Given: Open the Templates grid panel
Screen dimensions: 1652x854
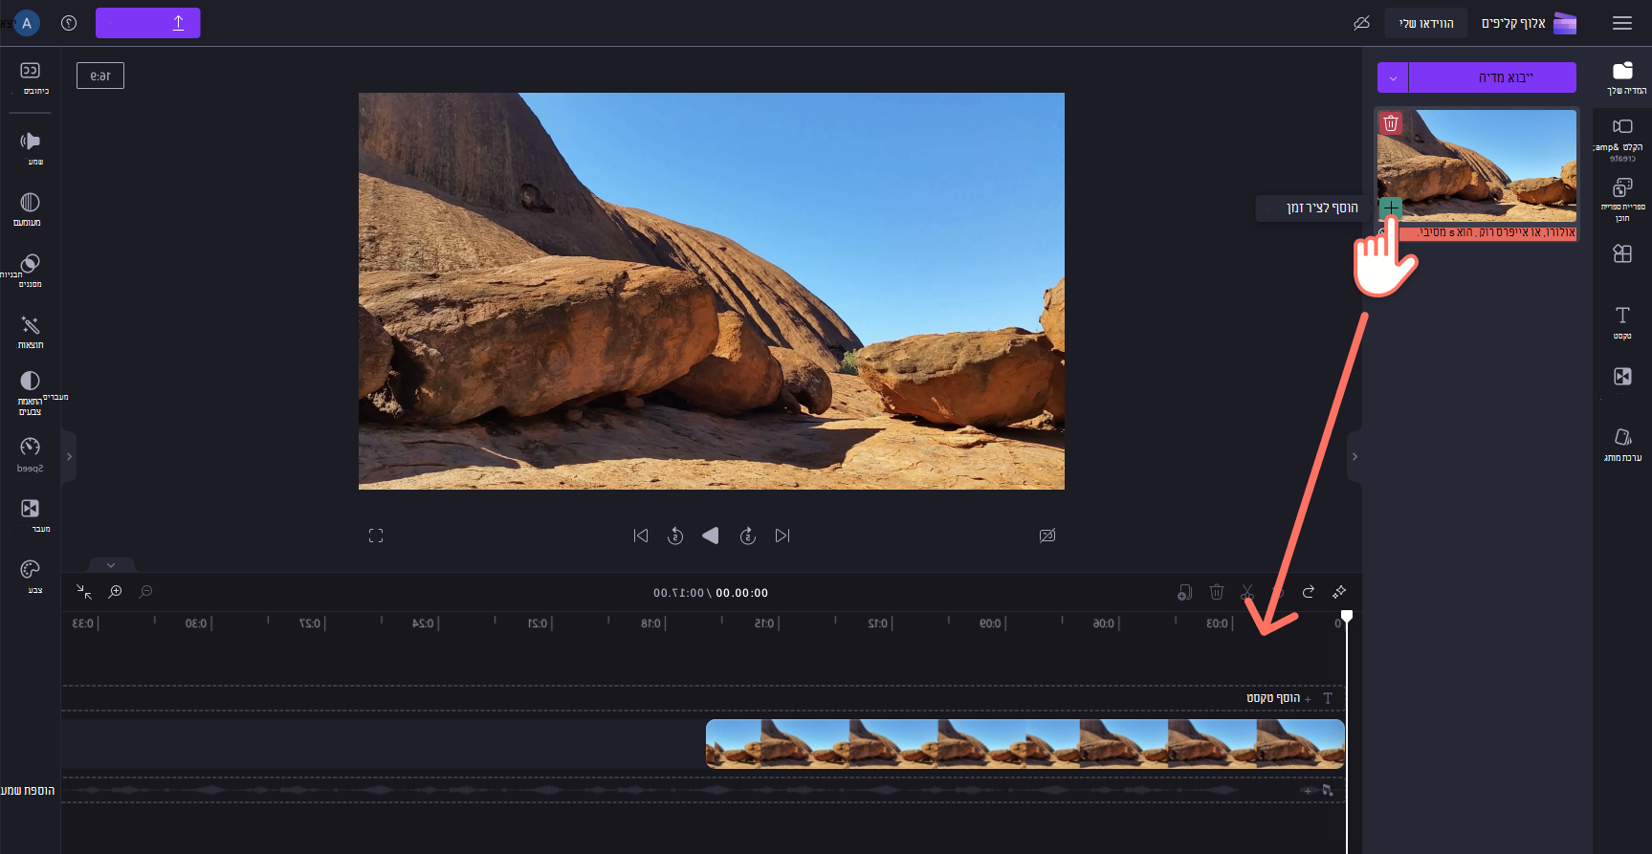Looking at the screenshot, I should pos(1622,253).
